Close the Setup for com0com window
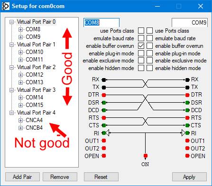 (x=201, y=6)
